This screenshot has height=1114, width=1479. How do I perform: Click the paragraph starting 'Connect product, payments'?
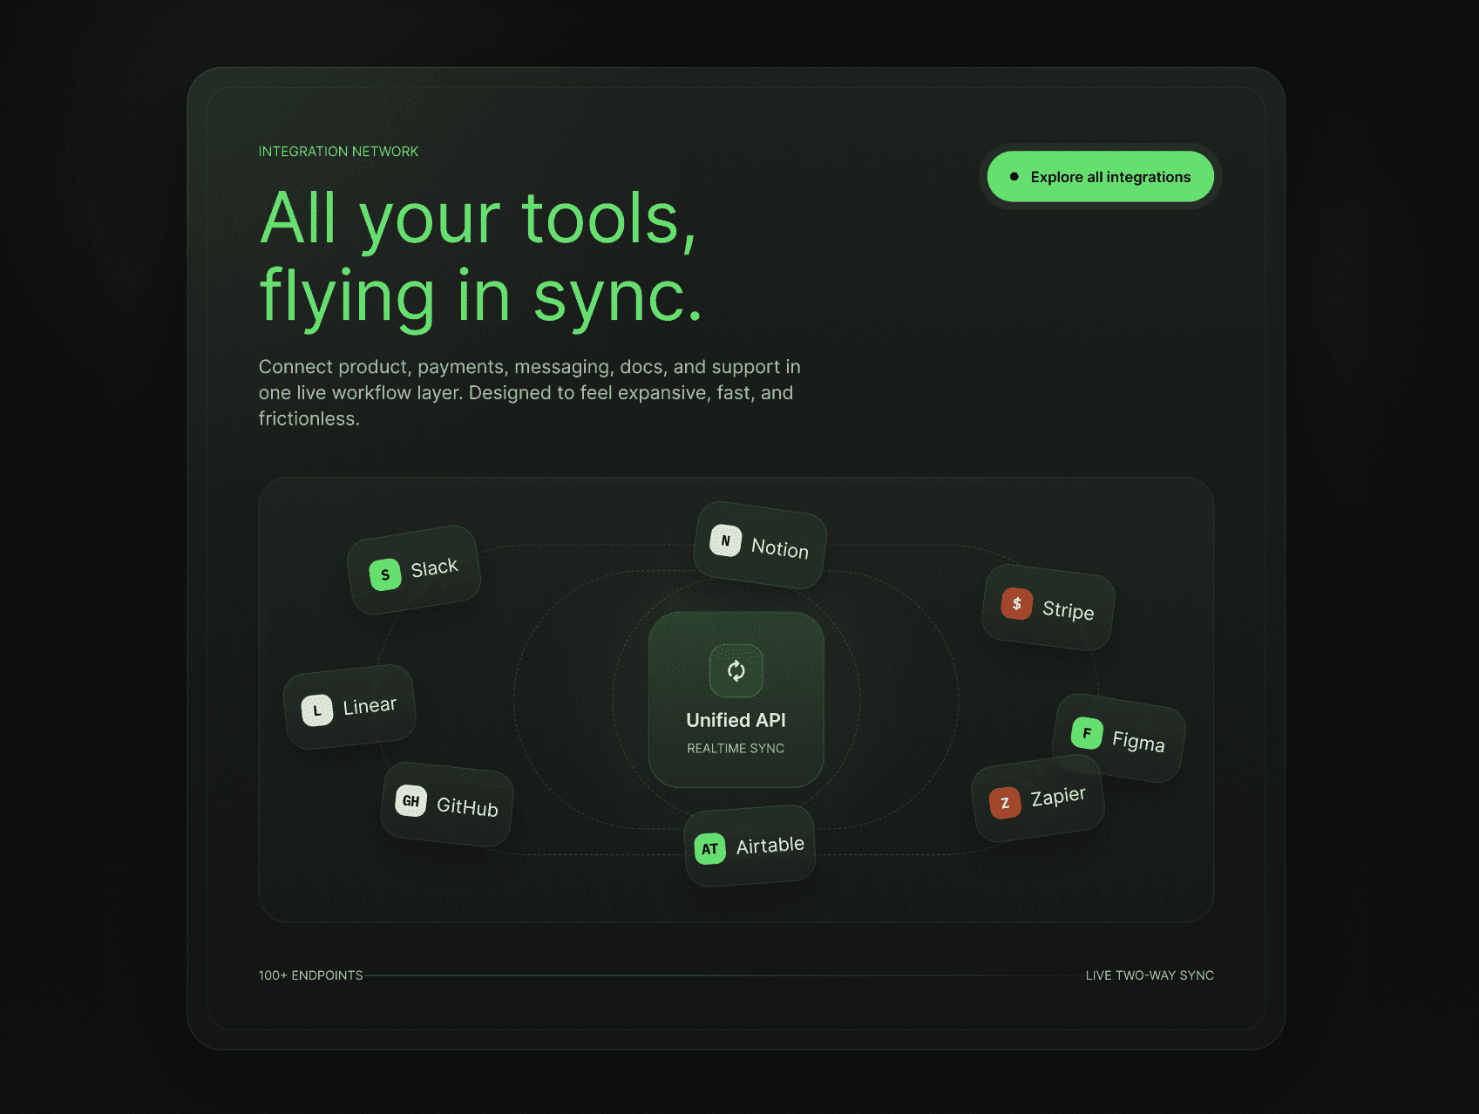point(530,392)
